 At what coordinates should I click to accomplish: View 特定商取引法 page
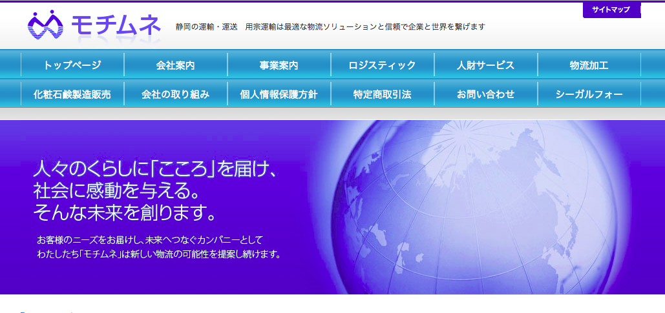(x=383, y=94)
